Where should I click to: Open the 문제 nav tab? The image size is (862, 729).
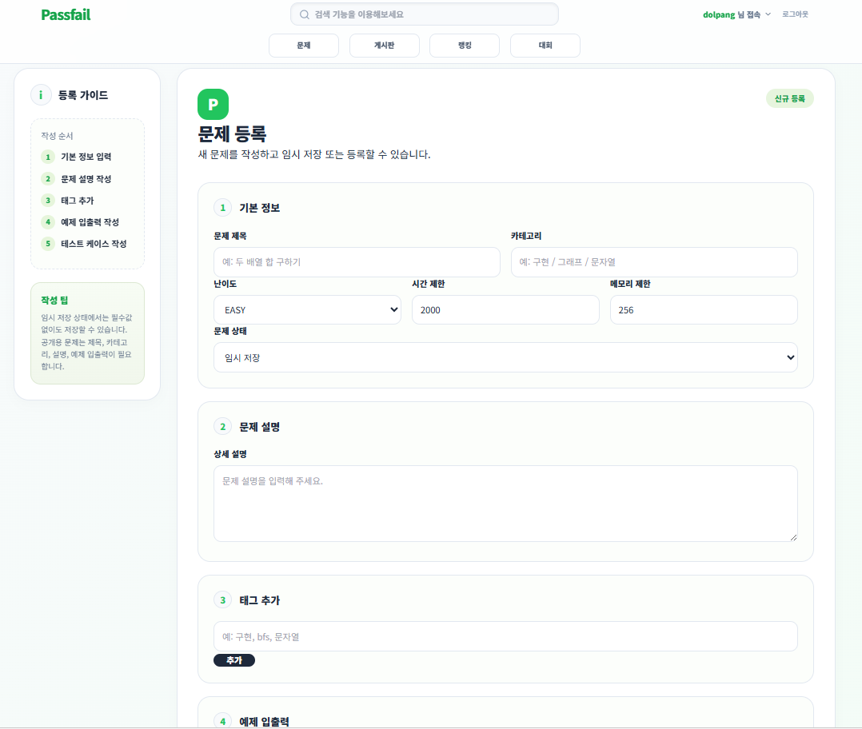pos(304,46)
